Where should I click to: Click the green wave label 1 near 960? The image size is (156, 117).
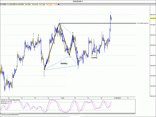coord(33,34)
